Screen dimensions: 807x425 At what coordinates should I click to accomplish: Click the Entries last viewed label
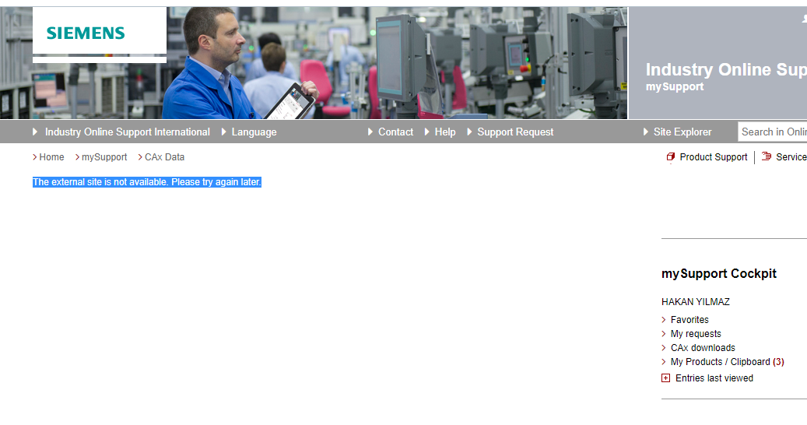pyautogui.click(x=714, y=378)
